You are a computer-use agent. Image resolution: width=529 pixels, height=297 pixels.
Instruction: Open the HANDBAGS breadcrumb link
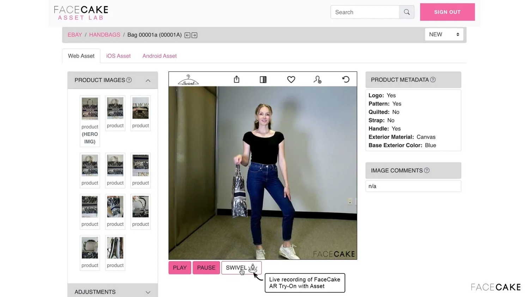pos(105,35)
